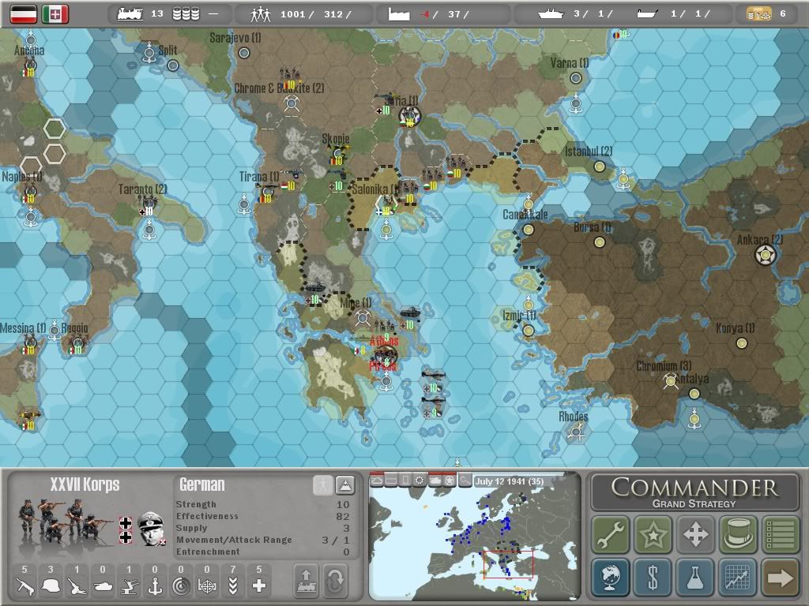Click the railway locomotive capacity icon
Viewport: 809px width, 606px height.
[x=130, y=14]
